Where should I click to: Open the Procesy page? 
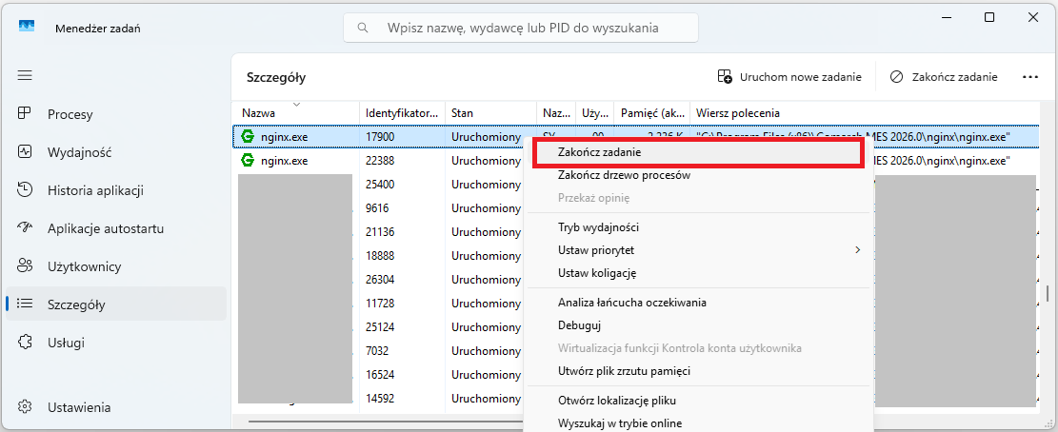(116, 114)
